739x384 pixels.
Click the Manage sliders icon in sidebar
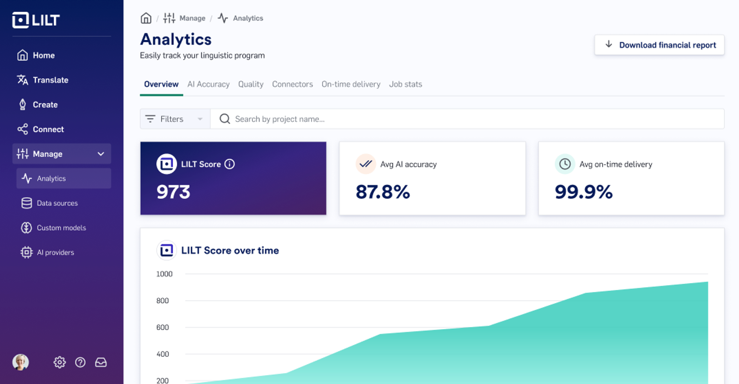23,154
